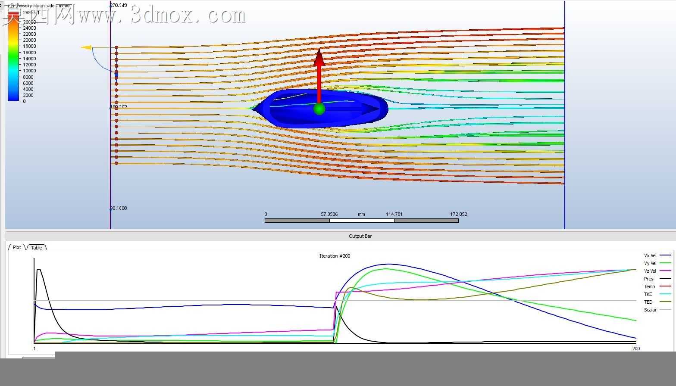This screenshot has height=386, width=676.
Task: Select the TED legend entry
Action: 657,302
